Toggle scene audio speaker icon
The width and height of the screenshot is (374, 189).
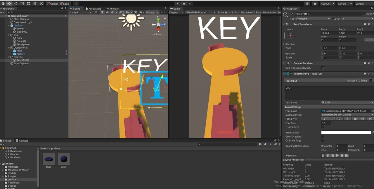[x=108, y=12]
